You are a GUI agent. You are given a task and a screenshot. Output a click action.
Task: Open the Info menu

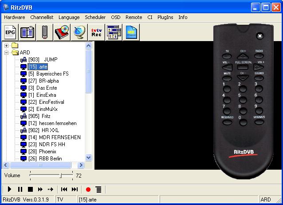183,17
